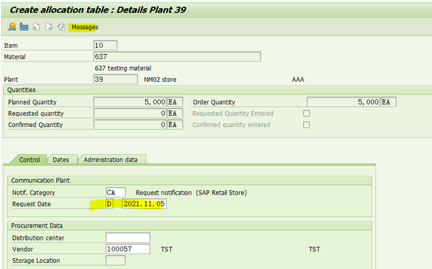Go to next item document icon
Viewport: 432px width, 269px height.
pyautogui.click(x=49, y=27)
